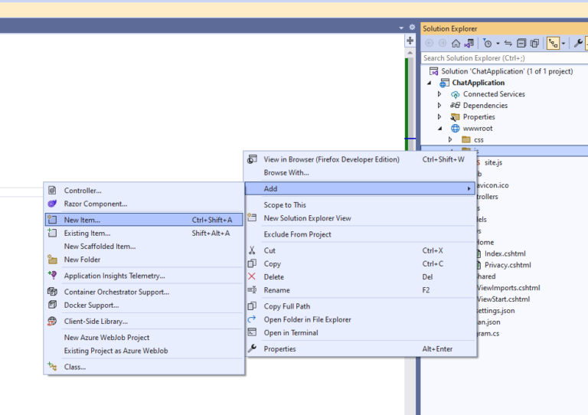Click Open in Terminal menu entry
Screen dimensions: 588x415
(290, 332)
